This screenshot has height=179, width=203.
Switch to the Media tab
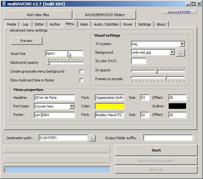11,24
